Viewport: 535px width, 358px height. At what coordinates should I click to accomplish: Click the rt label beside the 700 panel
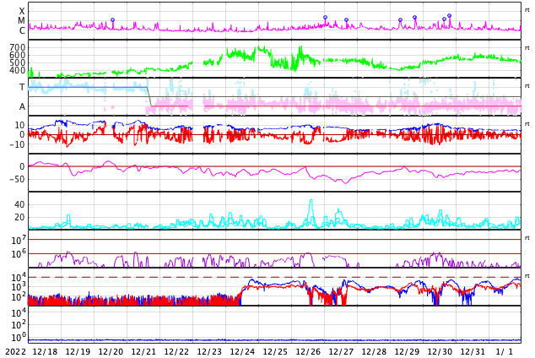click(527, 48)
